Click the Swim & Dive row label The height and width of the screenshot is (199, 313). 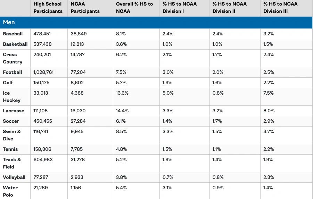click(12, 135)
